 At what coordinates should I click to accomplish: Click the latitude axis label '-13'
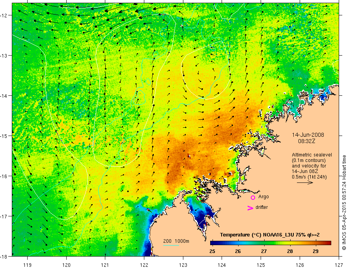[5, 56]
